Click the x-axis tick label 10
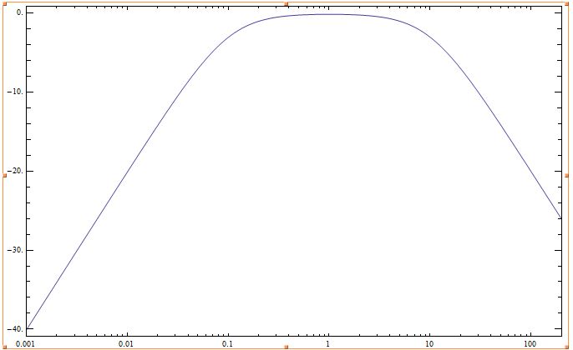 point(428,342)
